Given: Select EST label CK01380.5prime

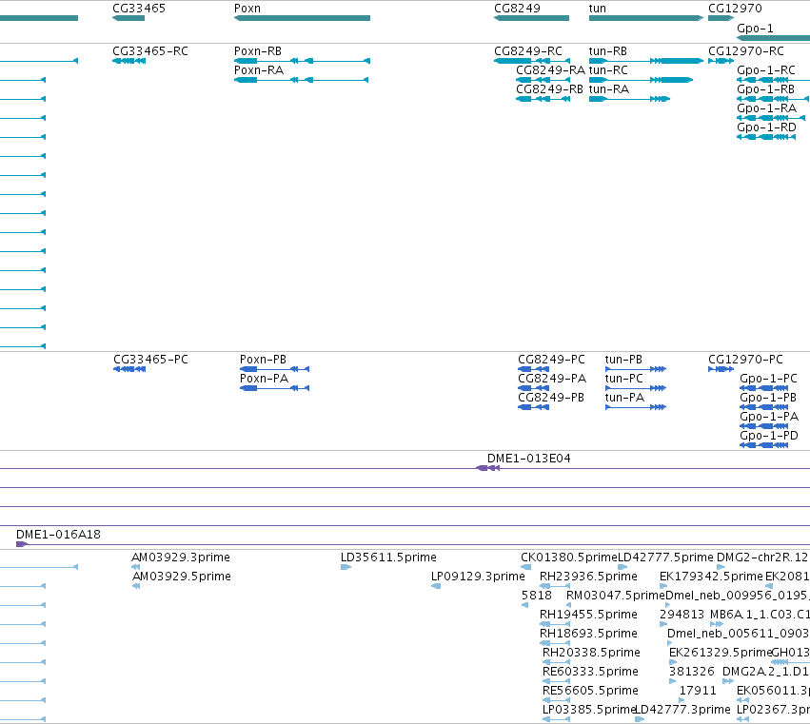Looking at the screenshot, I should (x=569, y=558).
